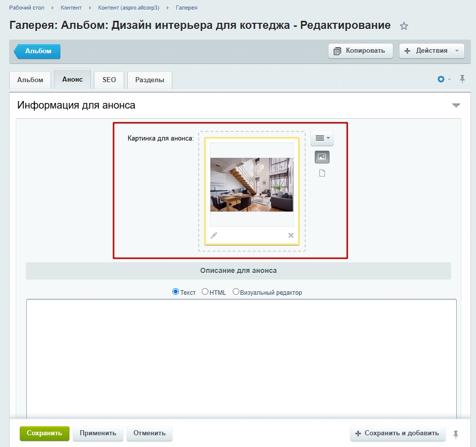Image resolution: width=476 pixels, height=447 pixels.
Task: Click the Отменить button
Action: click(150, 433)
